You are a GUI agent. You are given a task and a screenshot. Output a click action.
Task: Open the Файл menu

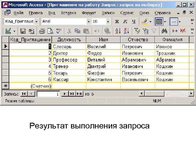coord(19,13)
